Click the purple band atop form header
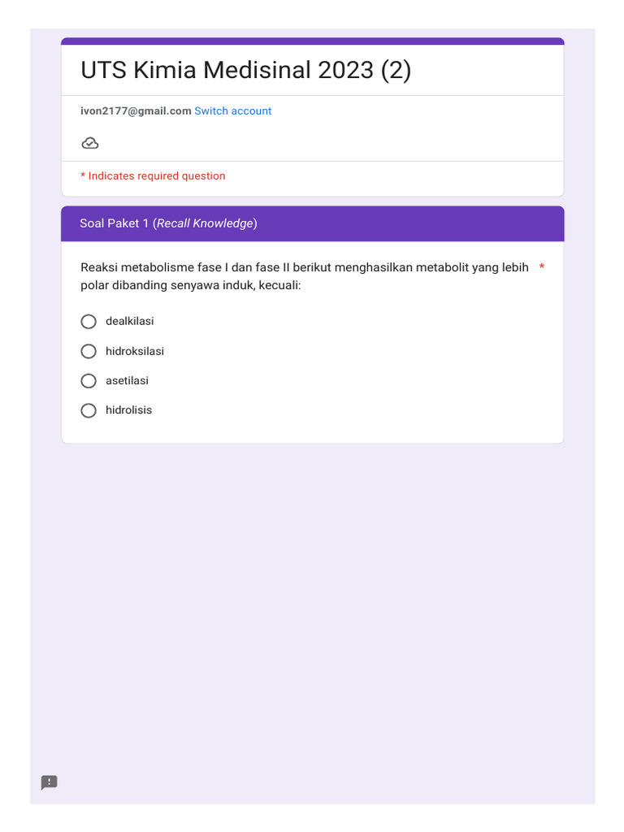The width and height of the screenshot is (624, 832). 312,41
